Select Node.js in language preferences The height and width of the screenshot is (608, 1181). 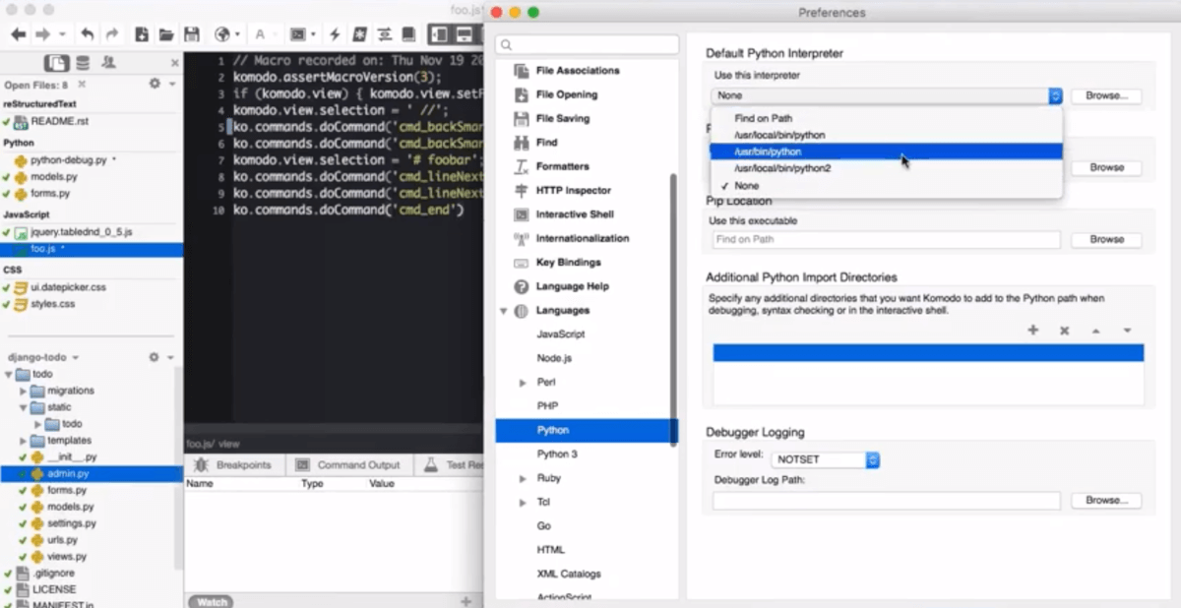coord(554,359)
